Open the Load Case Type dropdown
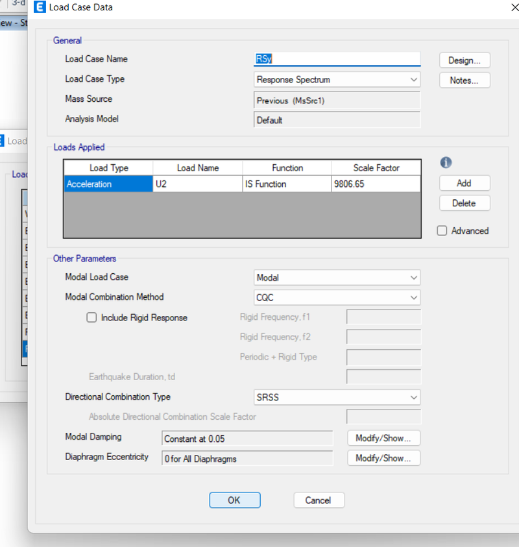Viewport: 519px width, 547px height. click(x=337, y=80)
